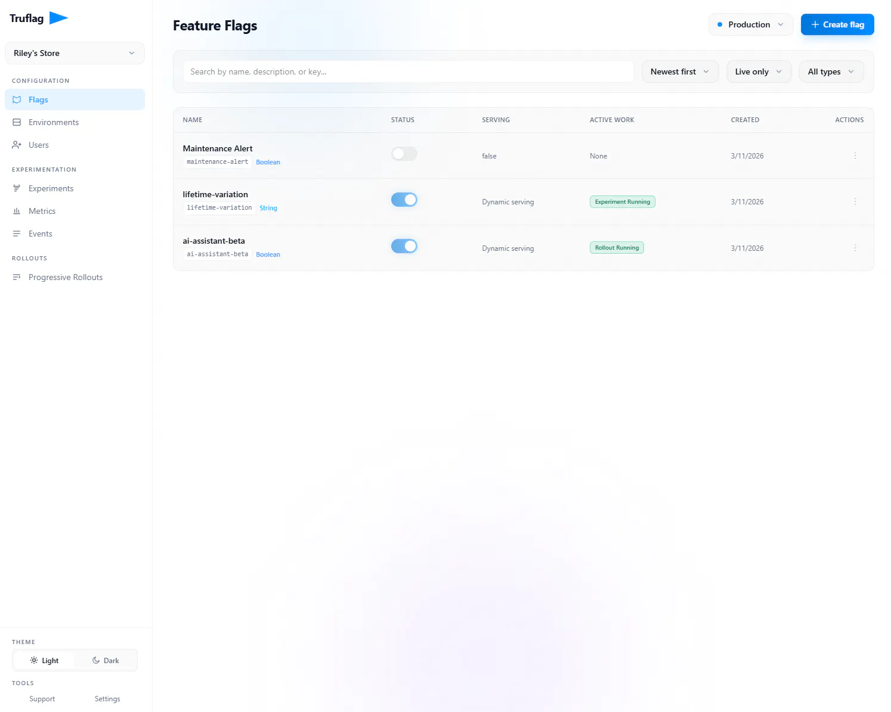Open actions menu for ai-assistant-beta row
Image resolution: width=891 pixels, height=712 pixels.
(x=855, y=248)
